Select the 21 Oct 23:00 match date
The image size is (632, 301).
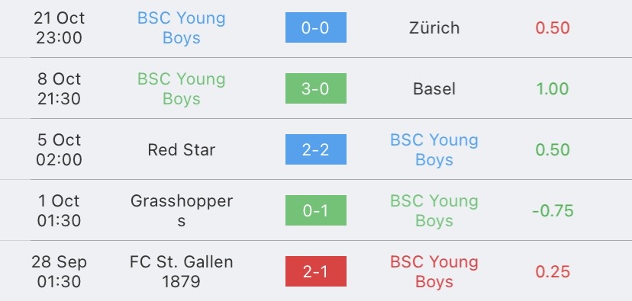pos(60,27)
